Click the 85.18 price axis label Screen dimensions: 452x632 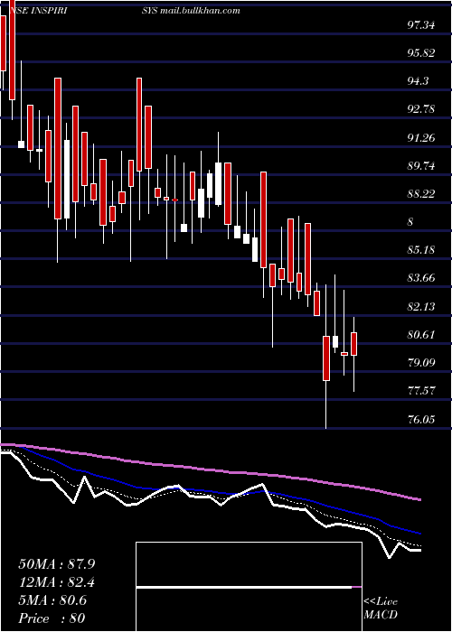(421, 250)
